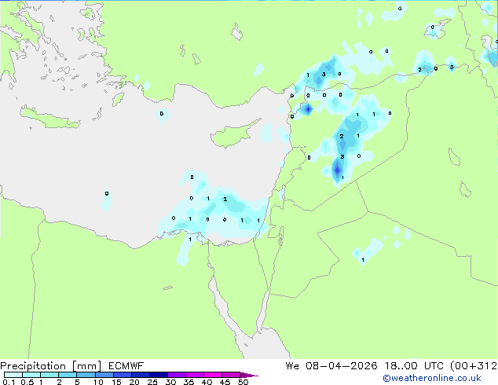Click the 'Precipitation [mm]' title text
This screenshot has height=385, width=498.
tap(51, 366)
